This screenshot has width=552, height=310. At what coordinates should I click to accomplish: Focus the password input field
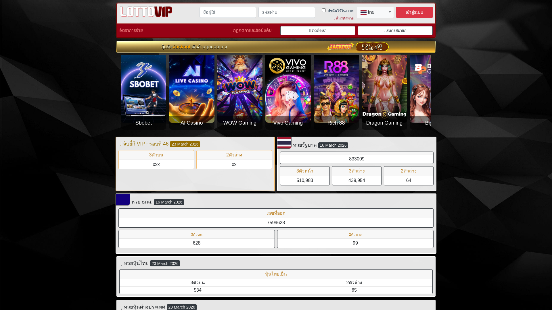(287, 12)
